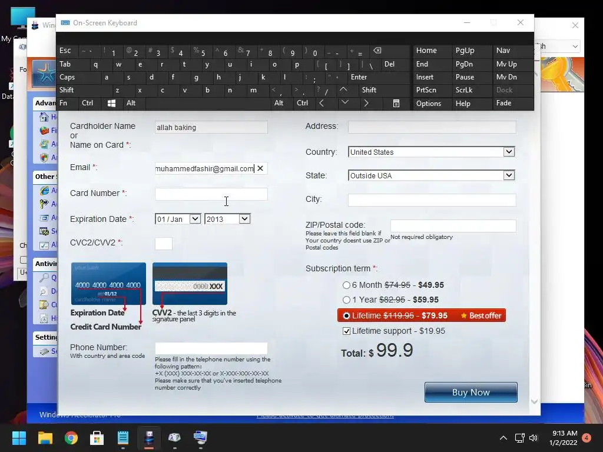Launch Google Chrome from taskbar

[71, 438]
